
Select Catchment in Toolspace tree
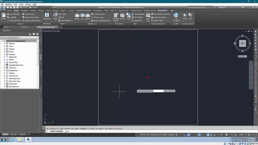(x=13, y=84)
